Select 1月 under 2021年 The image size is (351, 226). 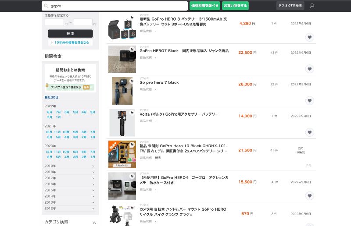click(93, 137)
